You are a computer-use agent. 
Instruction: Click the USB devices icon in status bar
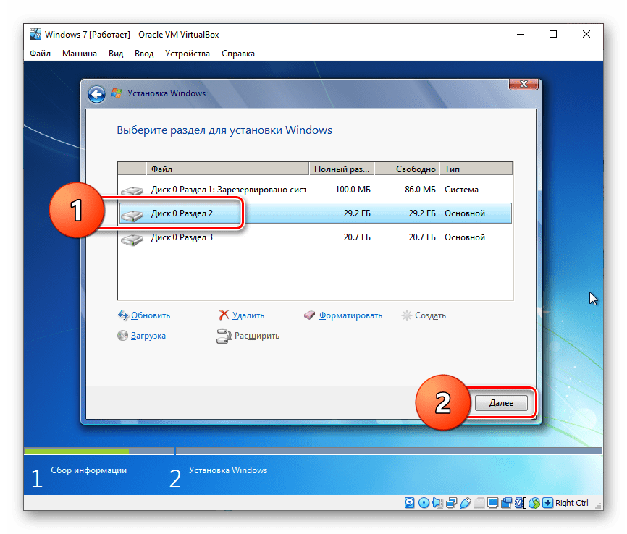click(465, 502)
